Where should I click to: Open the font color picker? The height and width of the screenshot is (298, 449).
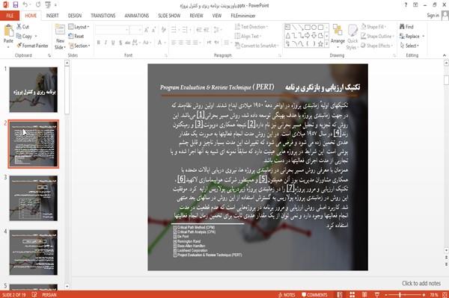coord(161,43)
